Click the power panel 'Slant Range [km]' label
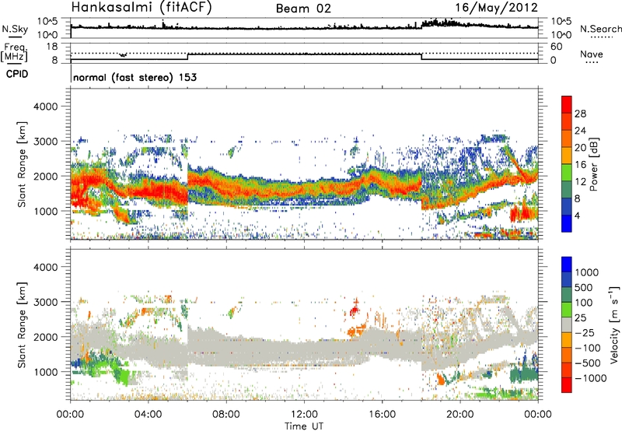This screenshot has width=622, height=431. (x=22, y=164)
